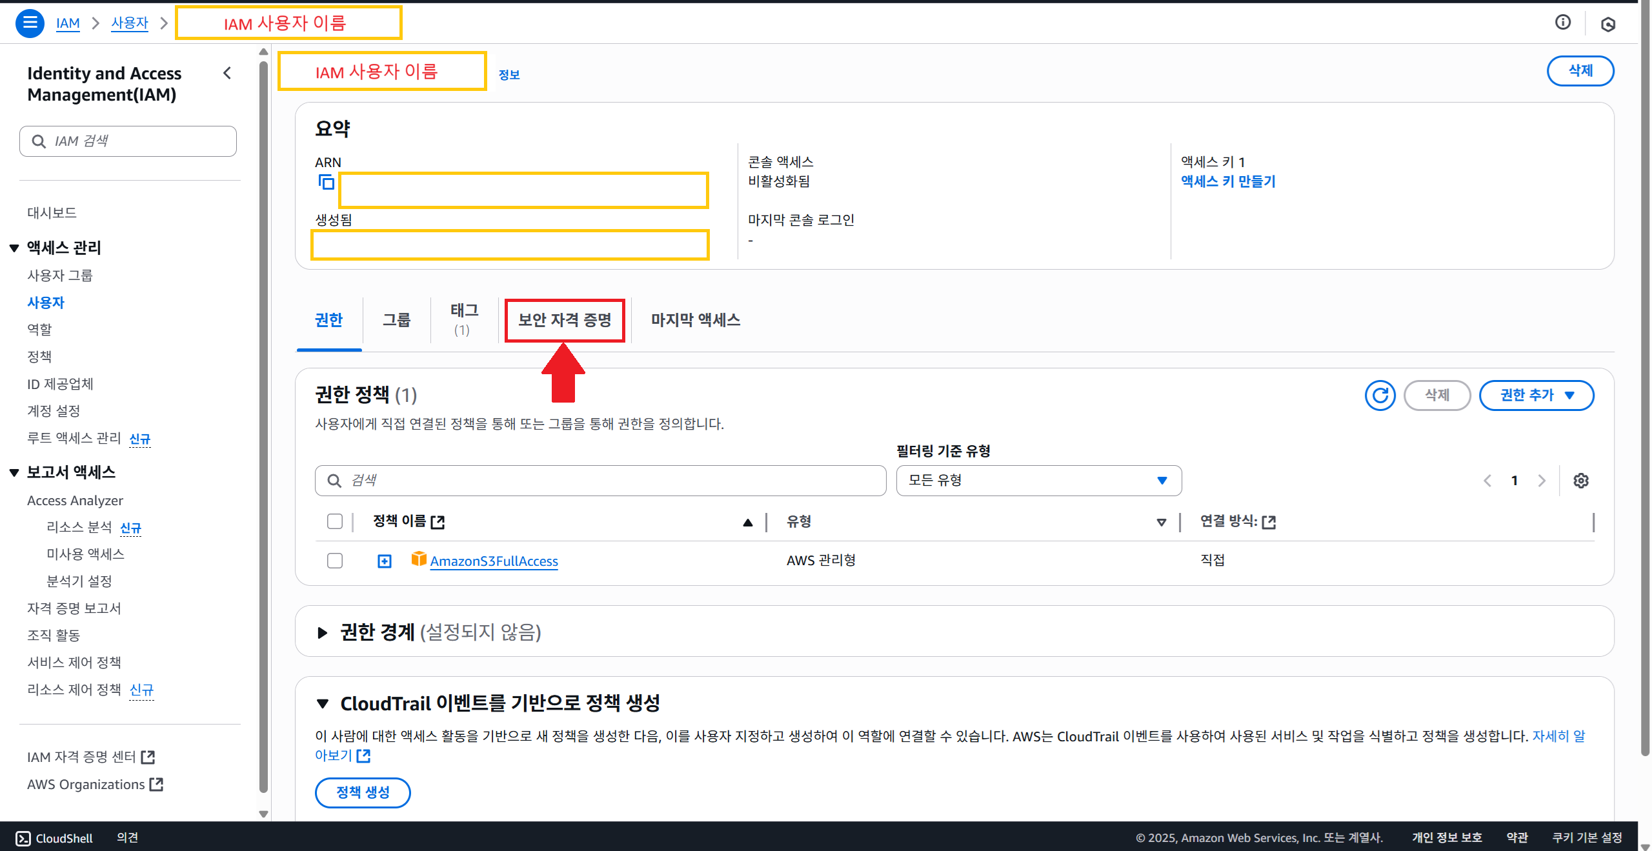Screen dimensions: 1652x851
Task: Switch to the 보안 자격 증명 tab
Action: pos(565,320)
